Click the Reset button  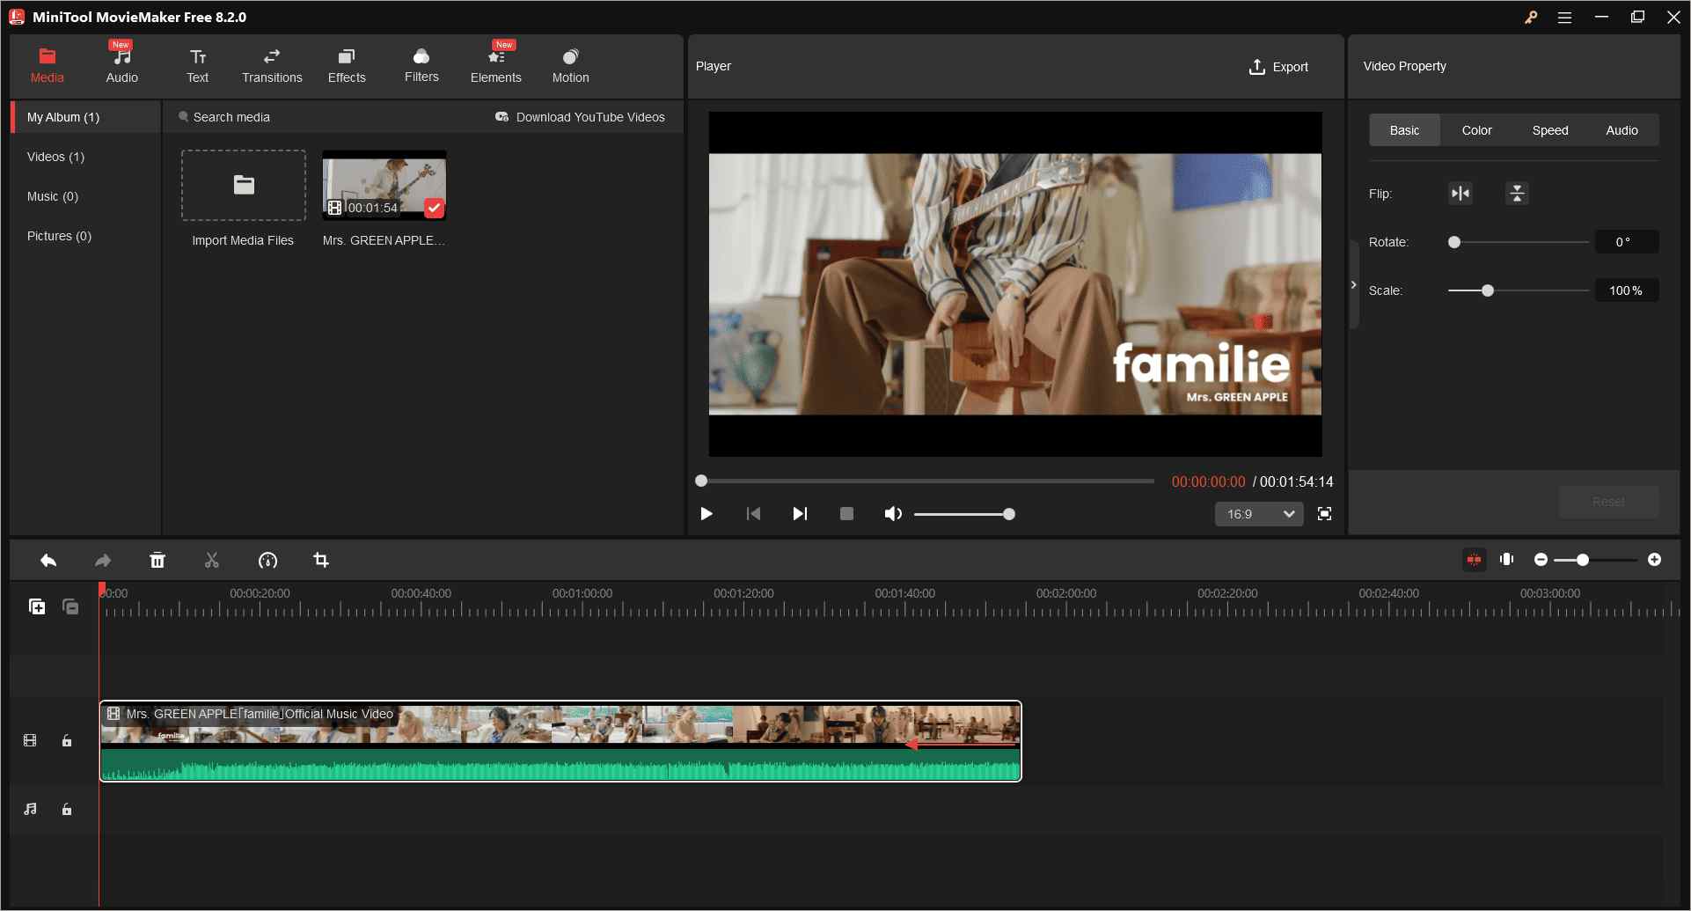point(1608,502)
